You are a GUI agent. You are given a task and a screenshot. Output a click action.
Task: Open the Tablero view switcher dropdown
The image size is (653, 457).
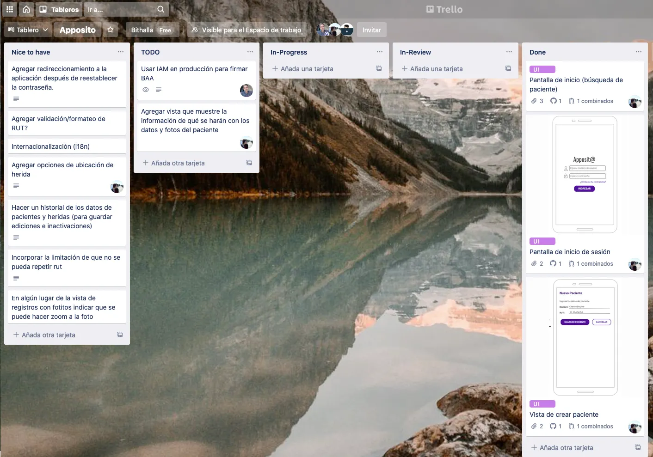[28, 30]
